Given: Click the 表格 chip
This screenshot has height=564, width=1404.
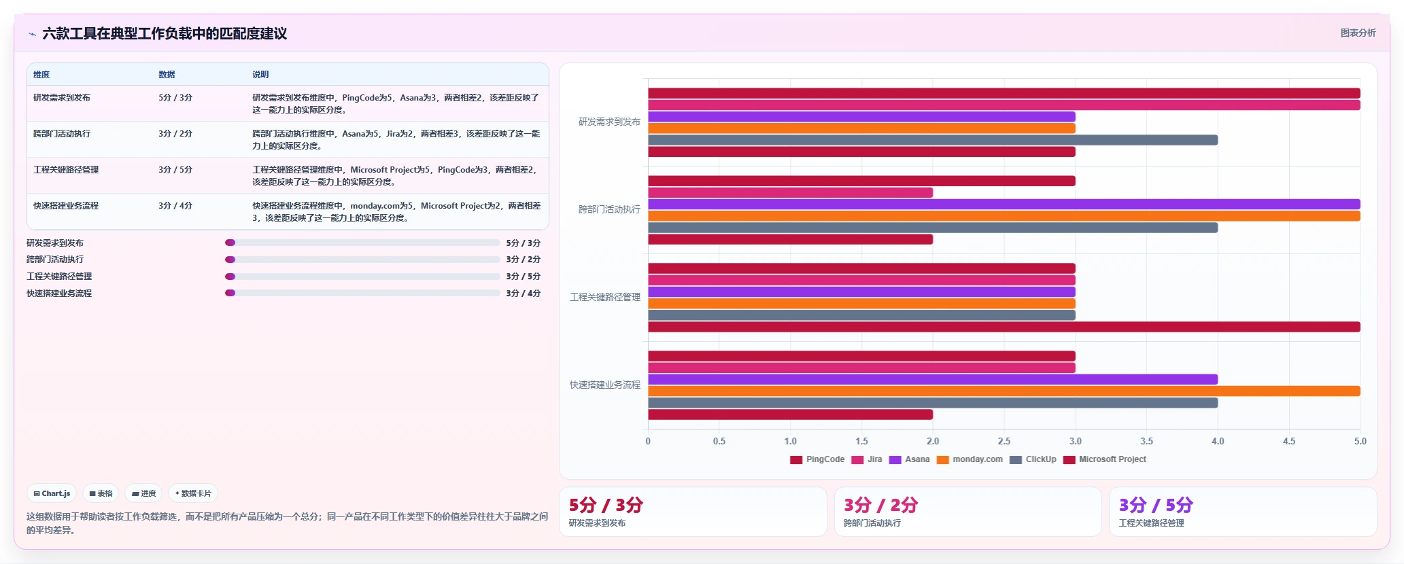Looking at the screenshot, I should (101, 493).
